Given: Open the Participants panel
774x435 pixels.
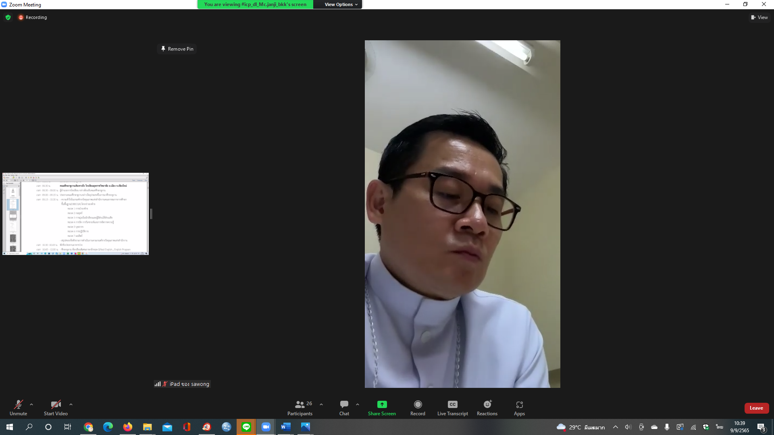Looking at the screenshot, I should (x=300, y=408).
